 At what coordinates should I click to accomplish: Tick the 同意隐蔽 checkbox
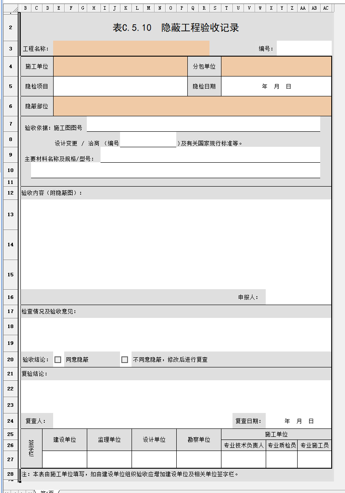[x=58, y=359]
